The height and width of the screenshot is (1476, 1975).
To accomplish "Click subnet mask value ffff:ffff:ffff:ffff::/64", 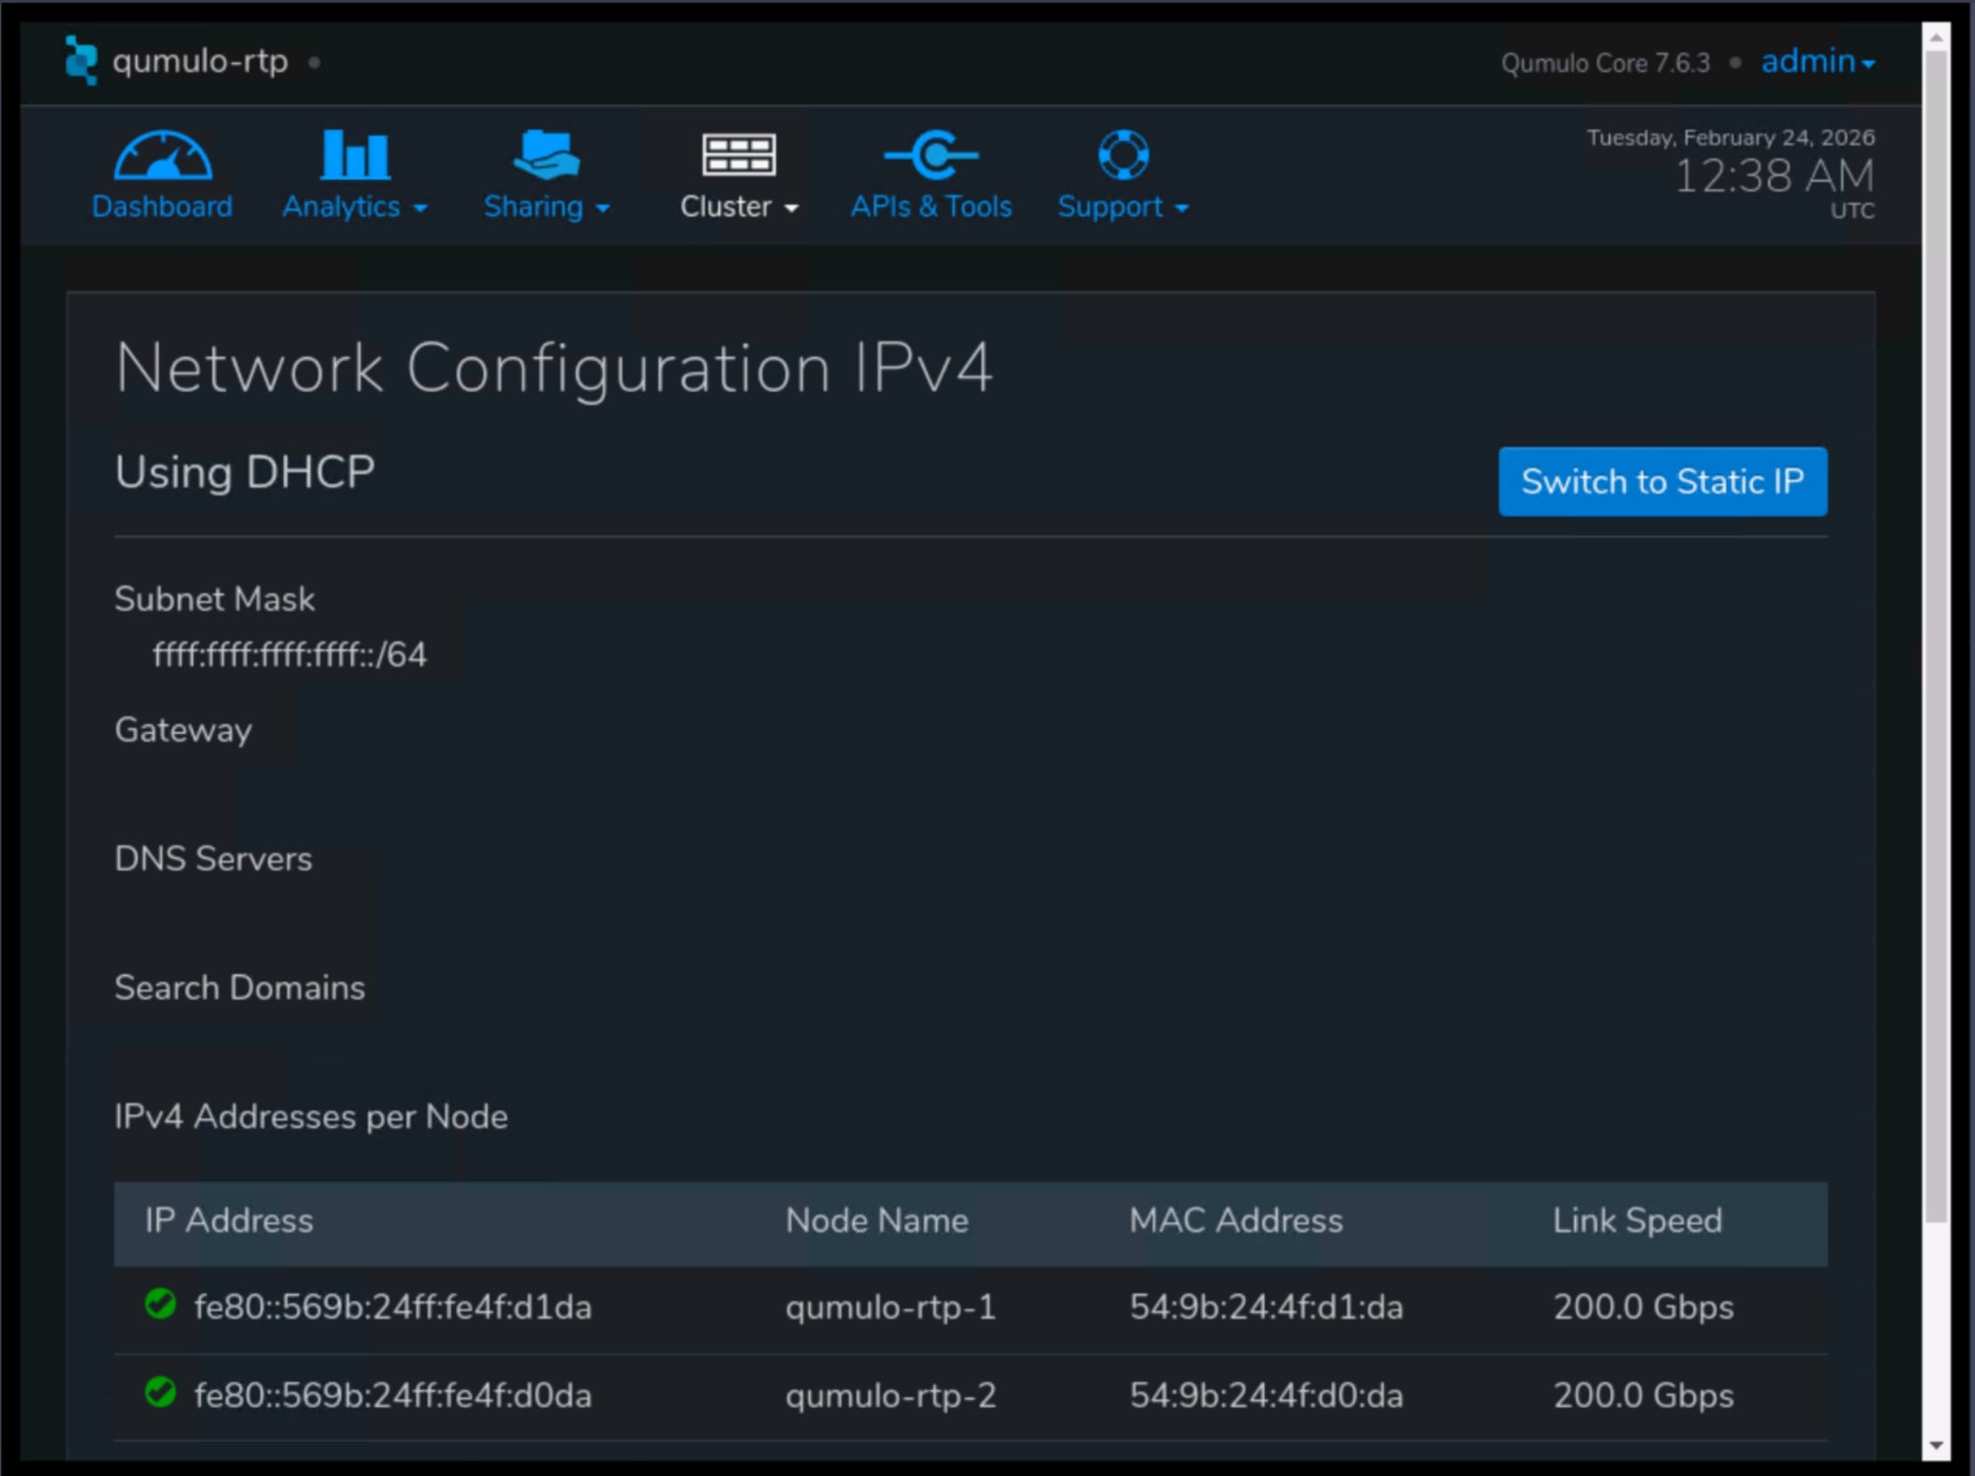I will (290, 654).
